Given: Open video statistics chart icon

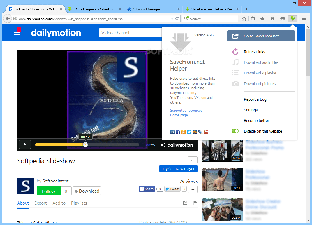Looking at the screenshot, I should [185, 203].
